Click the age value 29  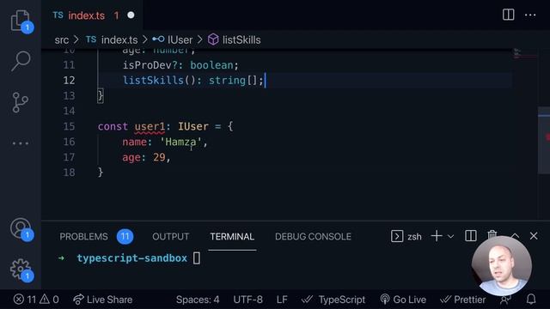click(159, 157)
